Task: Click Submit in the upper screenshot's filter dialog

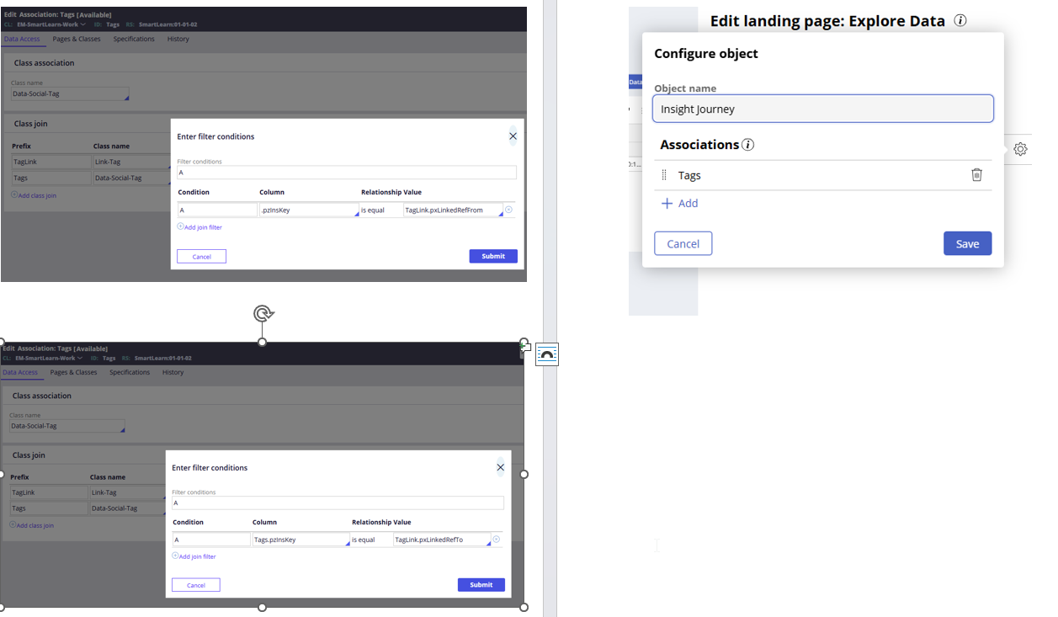Action: click(x=493, y=256)
